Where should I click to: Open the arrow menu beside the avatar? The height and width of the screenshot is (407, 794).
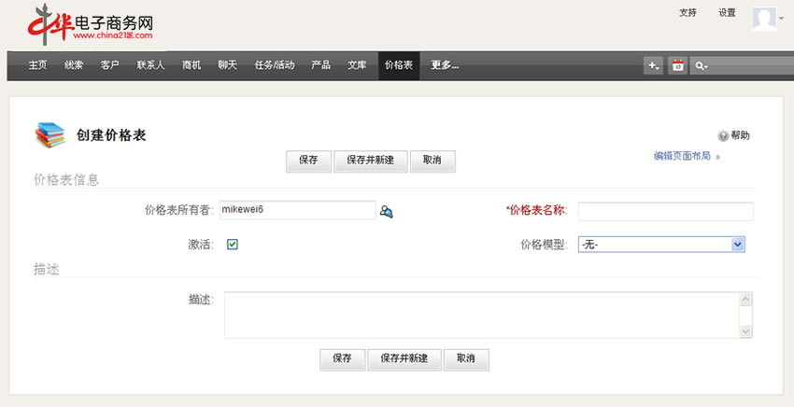[782, 19]
